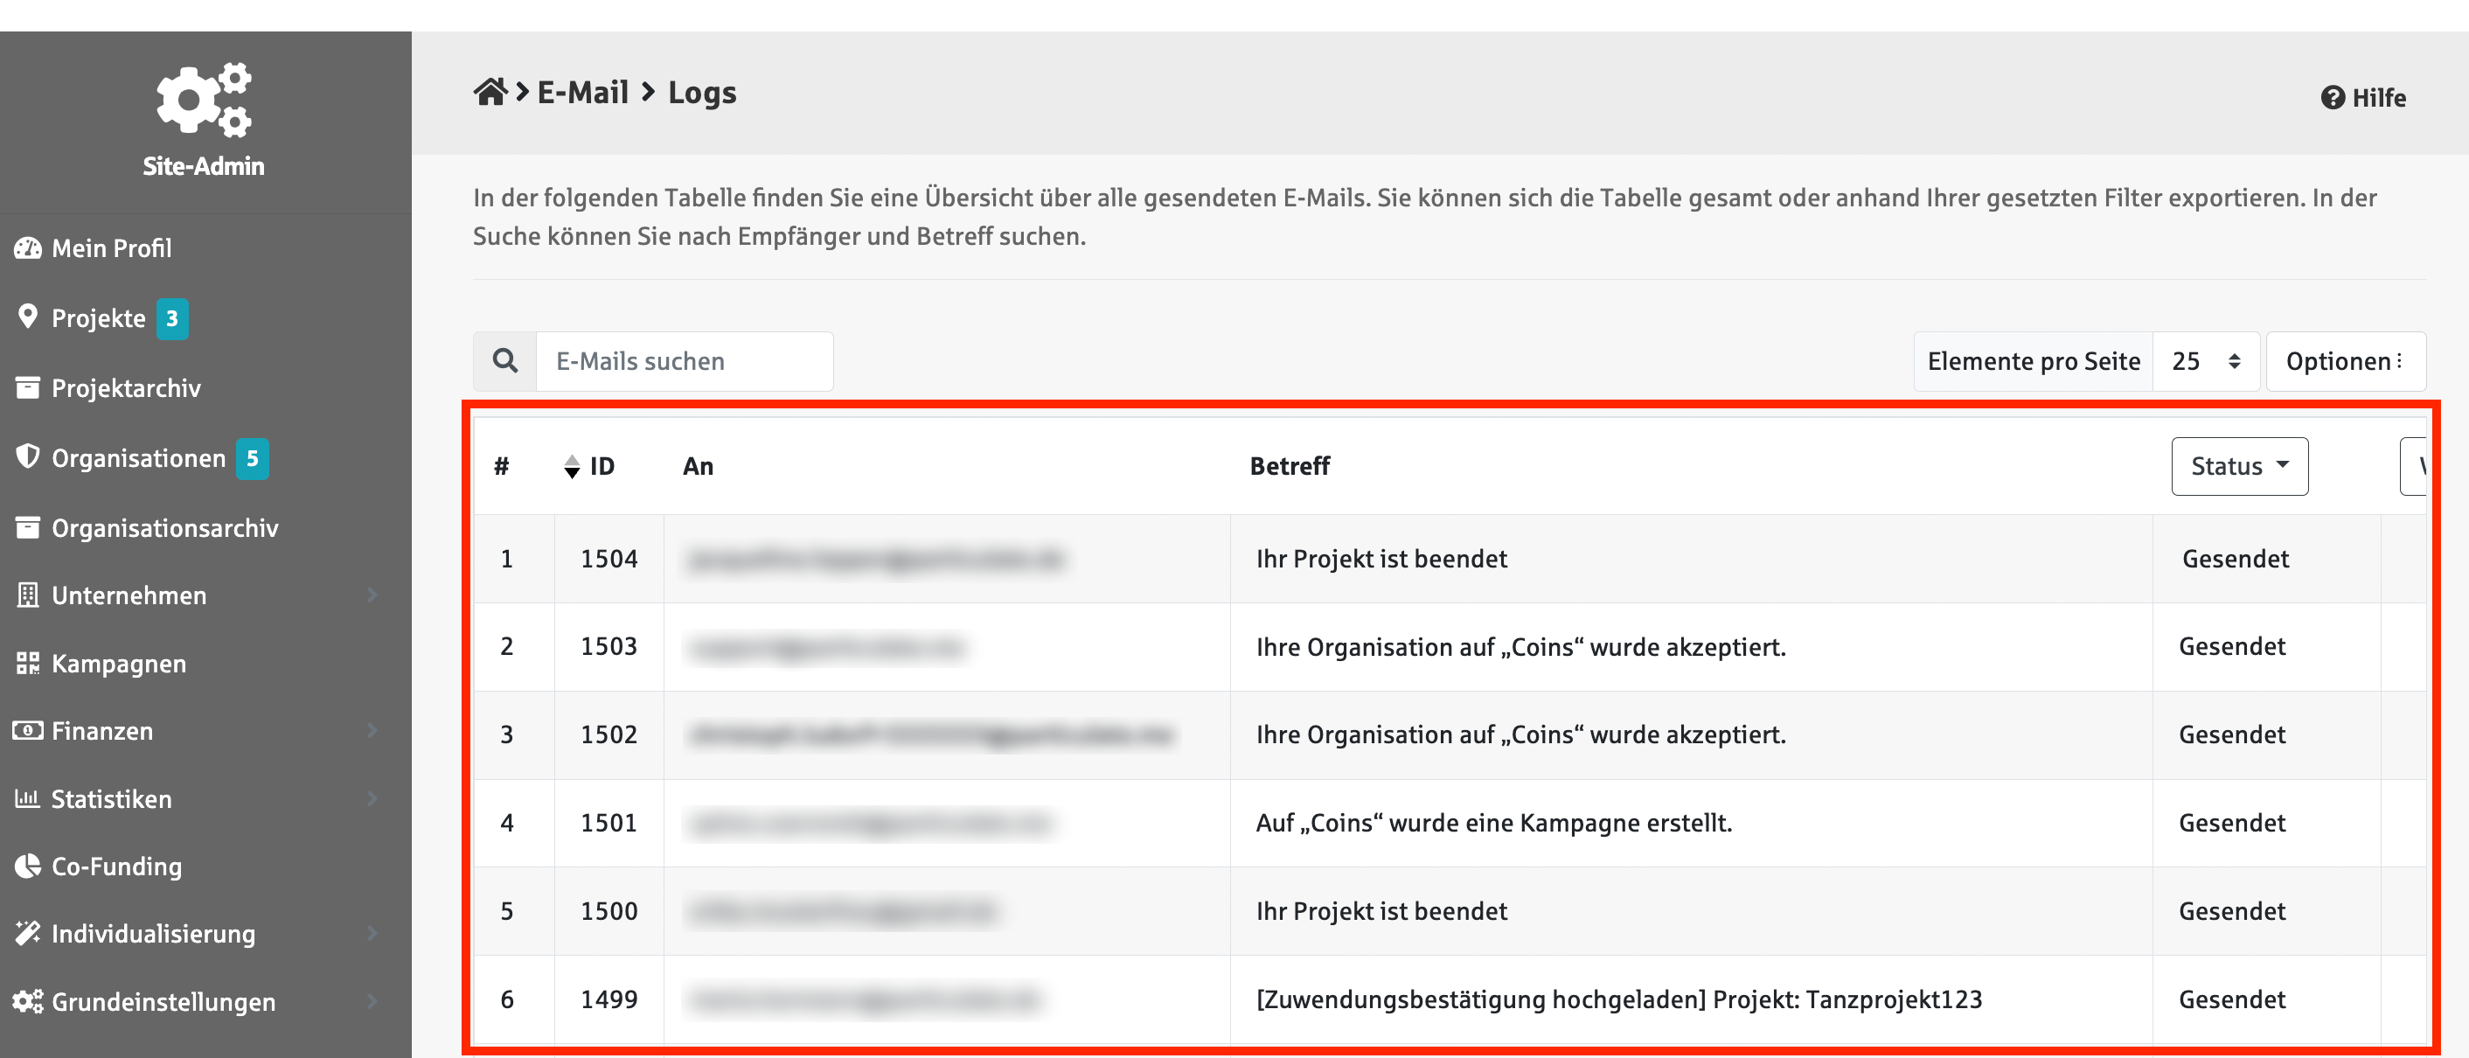Click the Organisationen shield icon

[28, 457]
